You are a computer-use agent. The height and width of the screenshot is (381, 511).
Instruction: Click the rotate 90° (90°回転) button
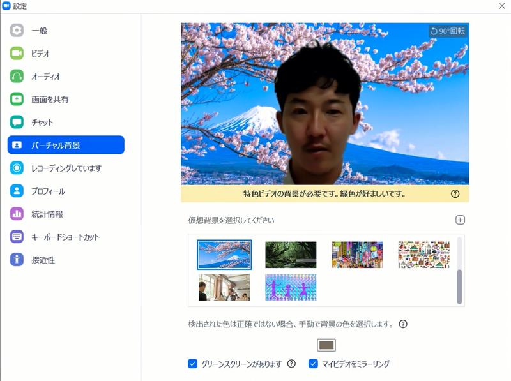pyautogui.click(x=448, y=31)
